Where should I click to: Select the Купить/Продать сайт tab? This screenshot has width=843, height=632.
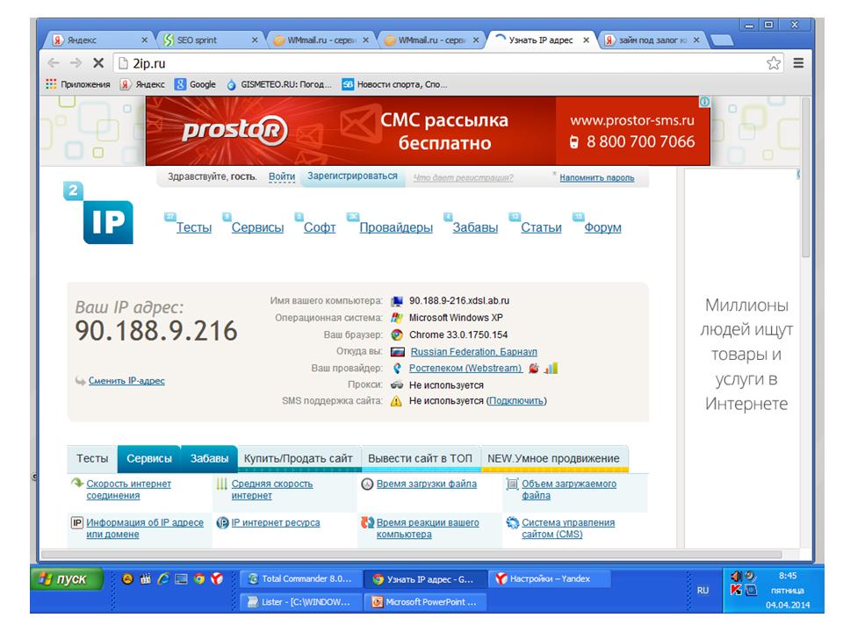tap(299, 458)
